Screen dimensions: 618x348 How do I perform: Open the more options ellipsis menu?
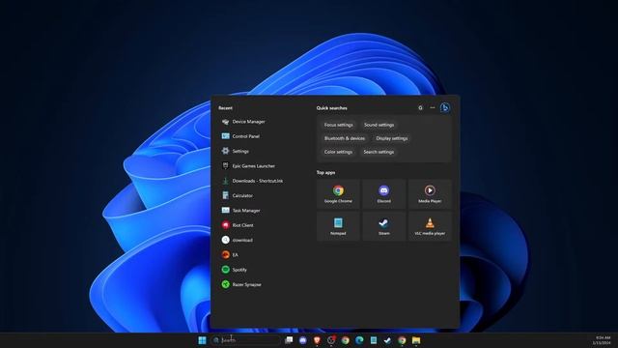click(433, 107)
